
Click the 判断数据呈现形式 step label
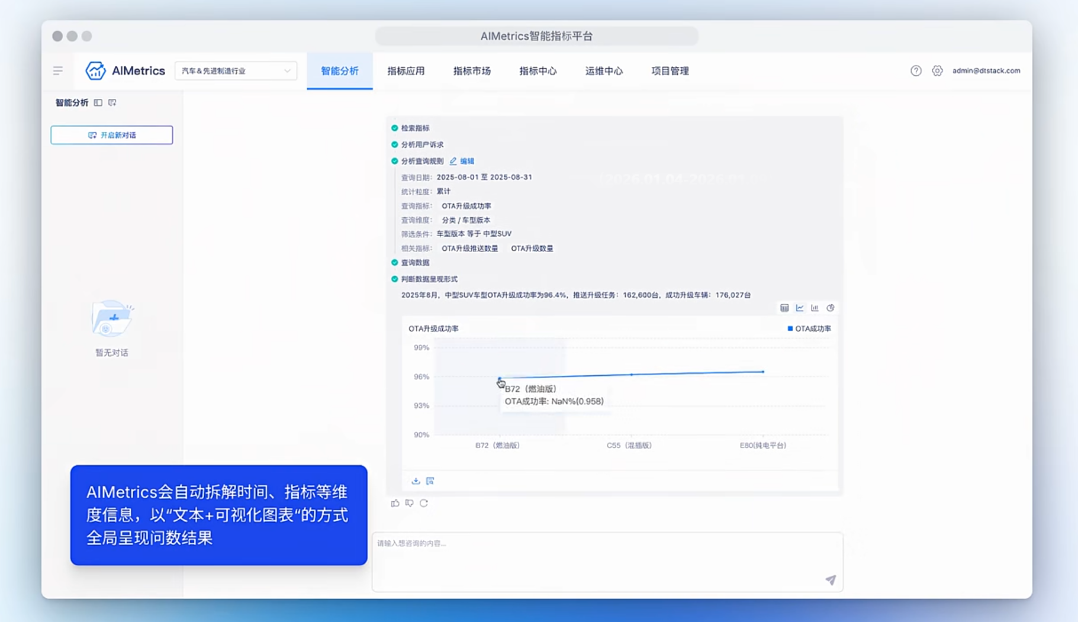click(x=429, y=279)
